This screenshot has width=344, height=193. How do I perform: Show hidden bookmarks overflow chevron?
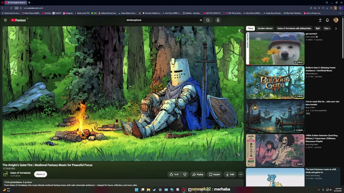point(340,13)
